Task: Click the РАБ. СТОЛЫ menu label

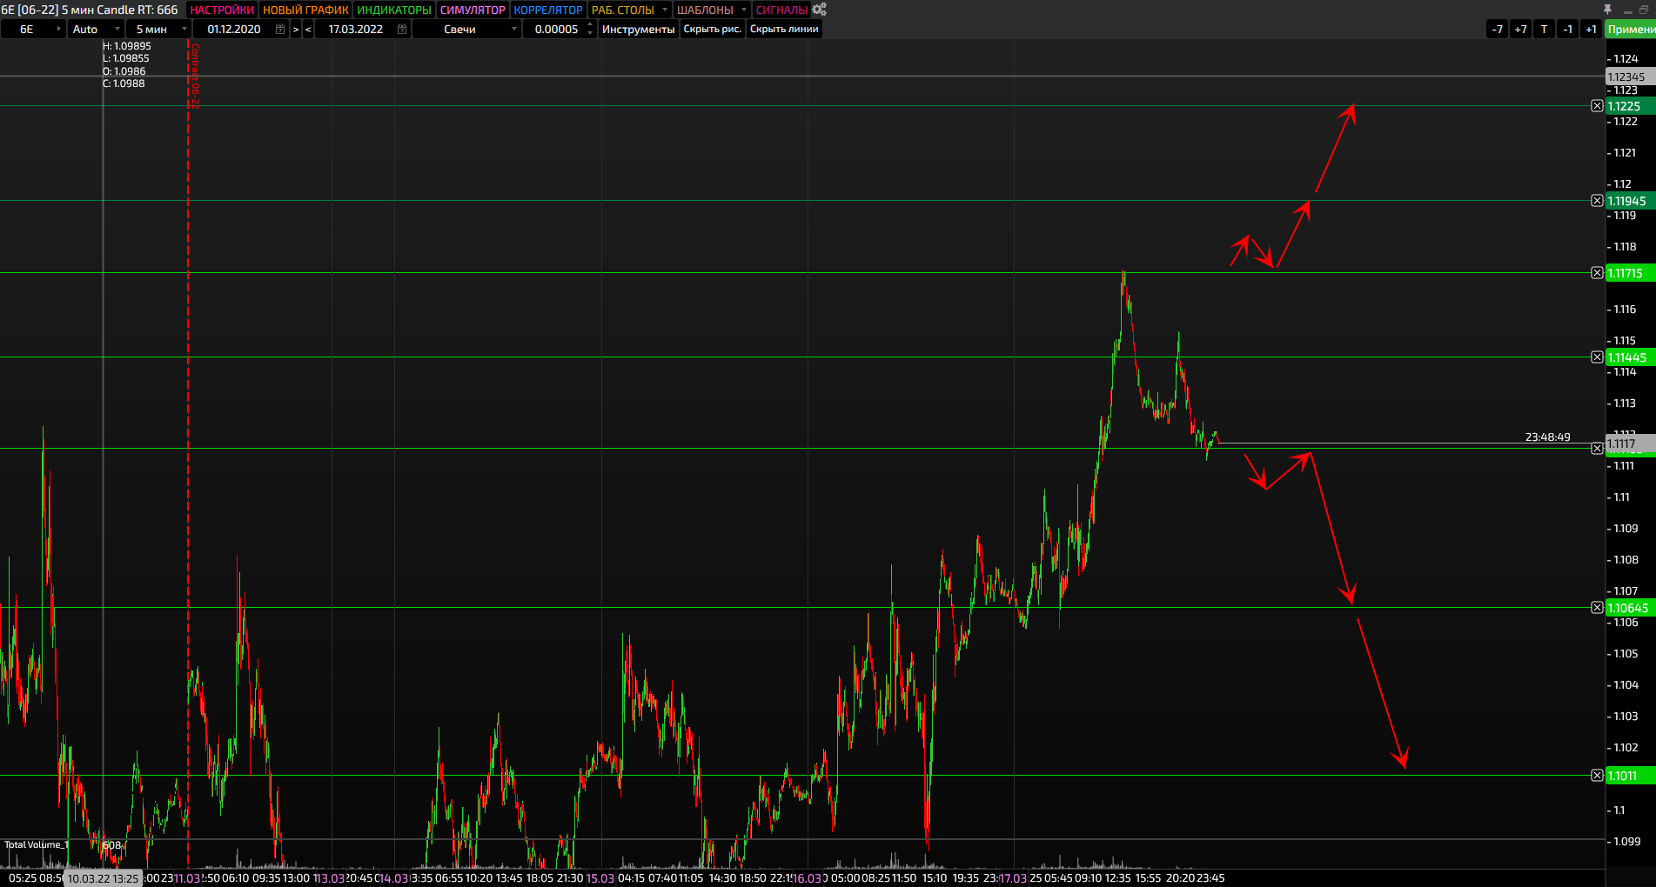Action: (623, 10)
